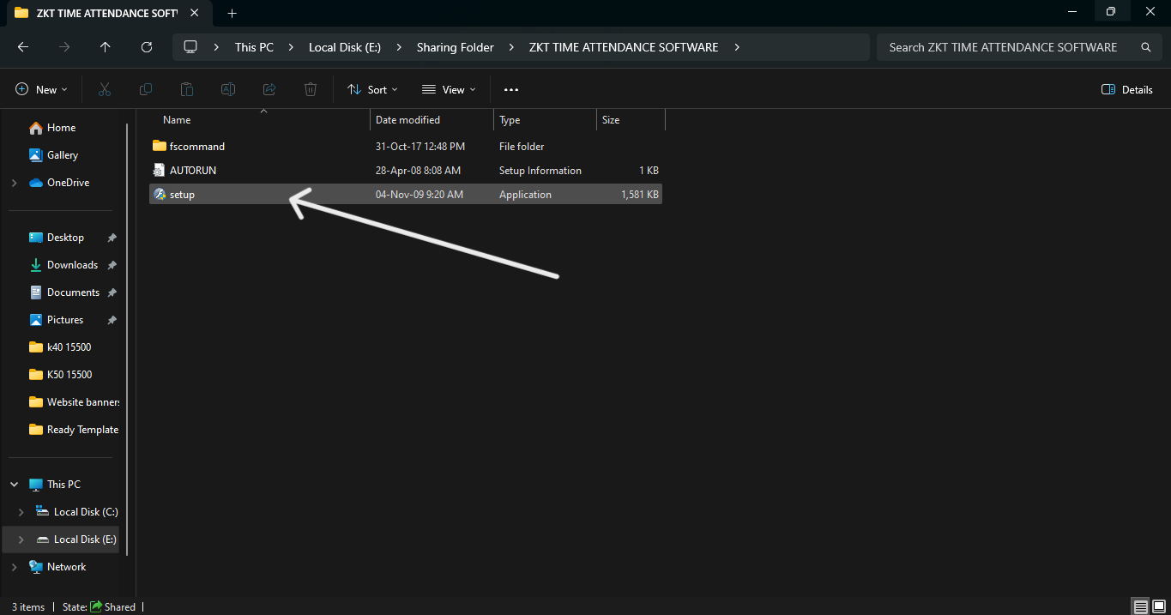This screenshot has height=615, width=1171.
Task: Open the View dropdown menu
Action: click(x=449, y=89)
